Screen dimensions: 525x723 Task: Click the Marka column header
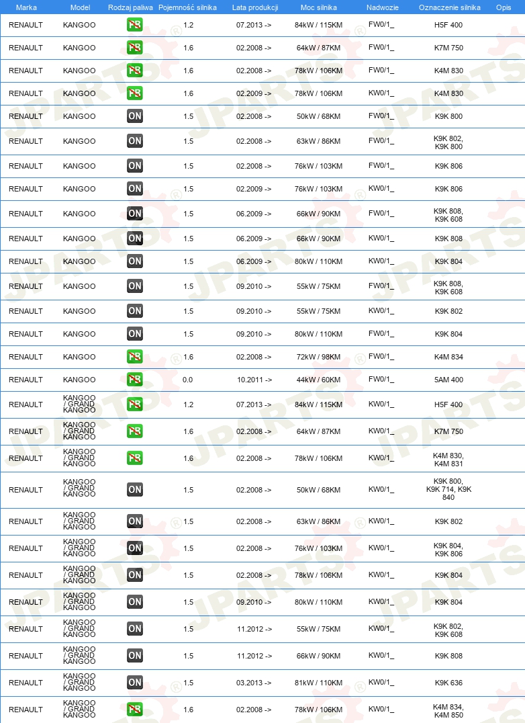tap(26, 7)
